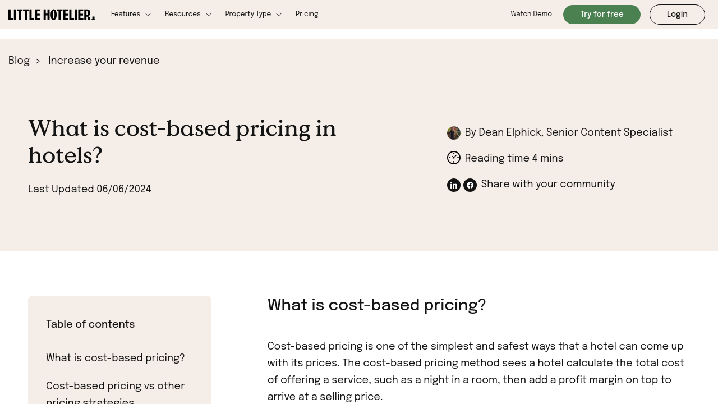Open the Pricing menu item
The image size is (718, 404).
(x=307, y=15)
